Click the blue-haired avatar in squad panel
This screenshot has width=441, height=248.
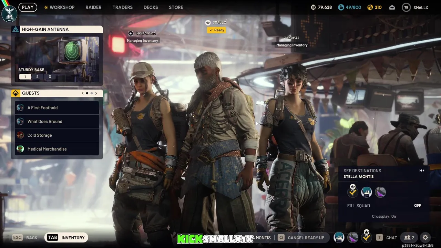click(366, 192)
